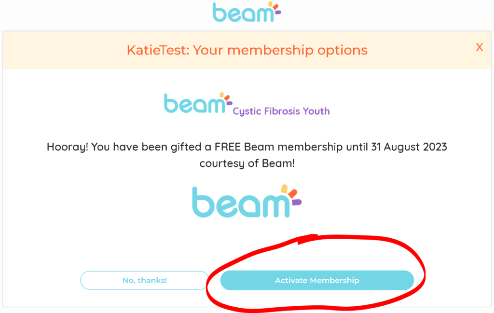Image resolution: width=494 pixels, height=313 pixels.
Task: Click the word 'membership' in the gift message
Action: coord(310,147)
